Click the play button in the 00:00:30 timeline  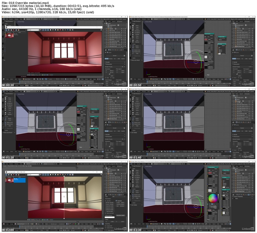[65, 85]
